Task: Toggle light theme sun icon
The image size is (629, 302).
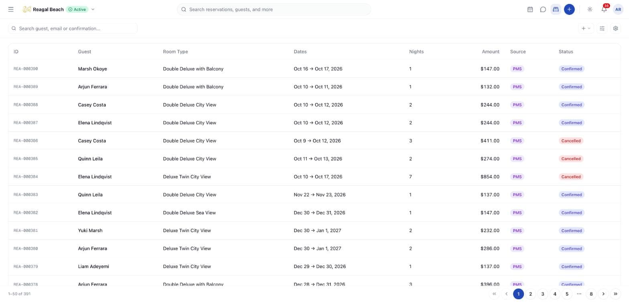Action: click(590, 9)
